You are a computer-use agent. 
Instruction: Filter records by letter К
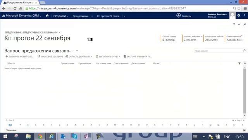pos(99,125)
